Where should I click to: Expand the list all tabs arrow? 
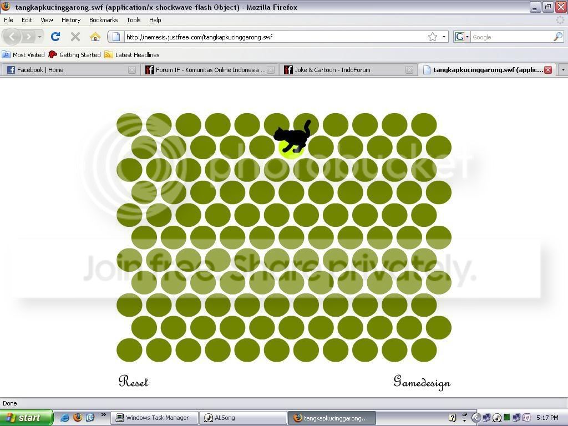(x=563, y=69)
